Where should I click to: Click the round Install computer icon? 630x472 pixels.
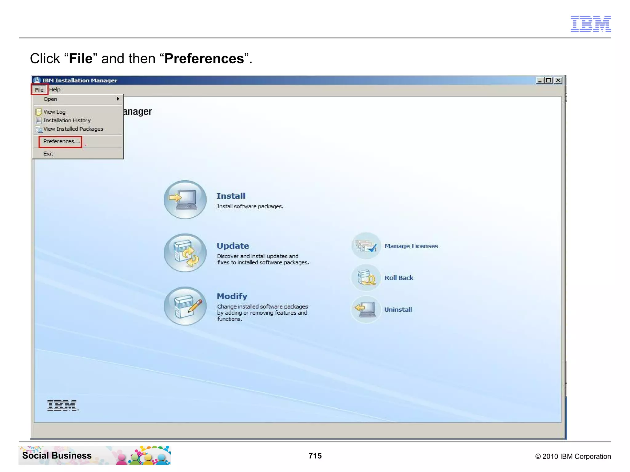click(x=185, y=200)
